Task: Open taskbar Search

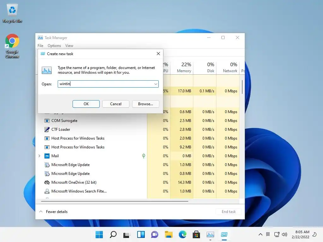Action: [x=113, y=234]
